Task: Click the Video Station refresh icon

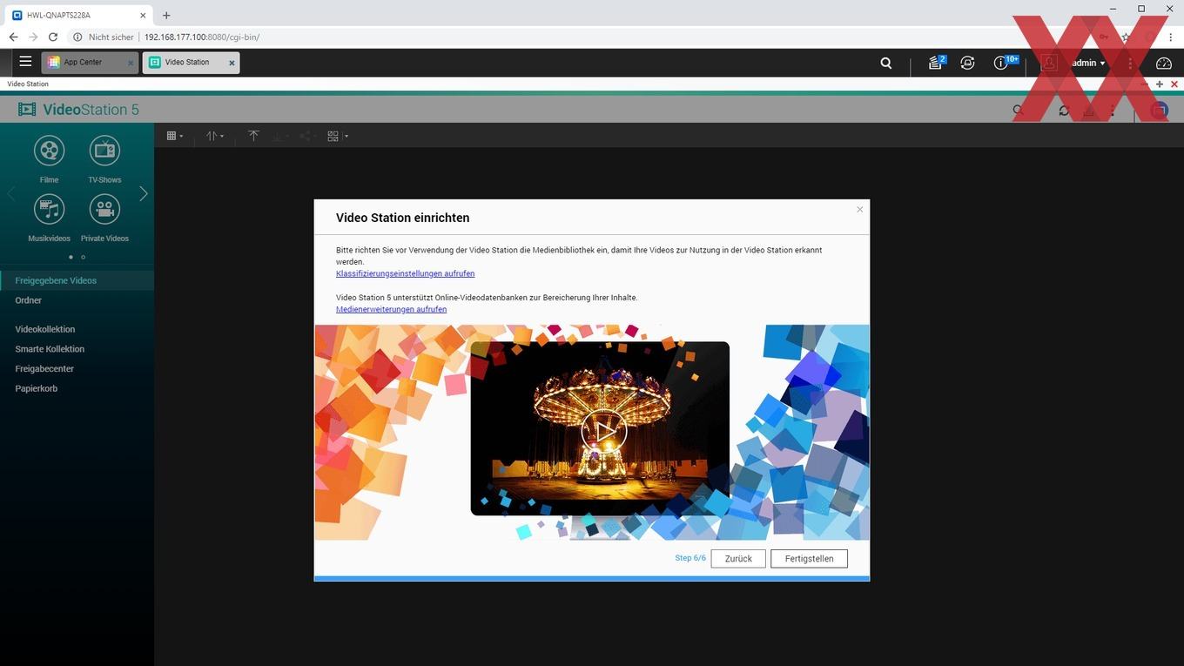Action: coord(1064,111)
